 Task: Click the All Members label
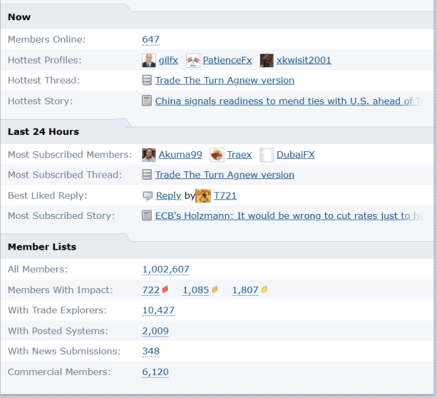point(38,269)
